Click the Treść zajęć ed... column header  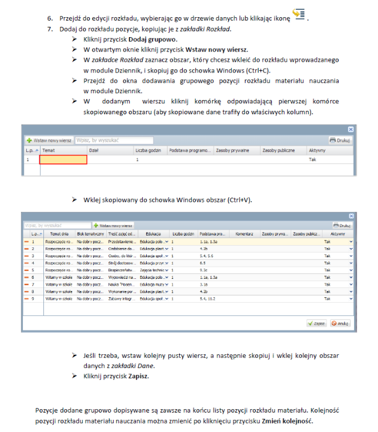tap(122, 234)
